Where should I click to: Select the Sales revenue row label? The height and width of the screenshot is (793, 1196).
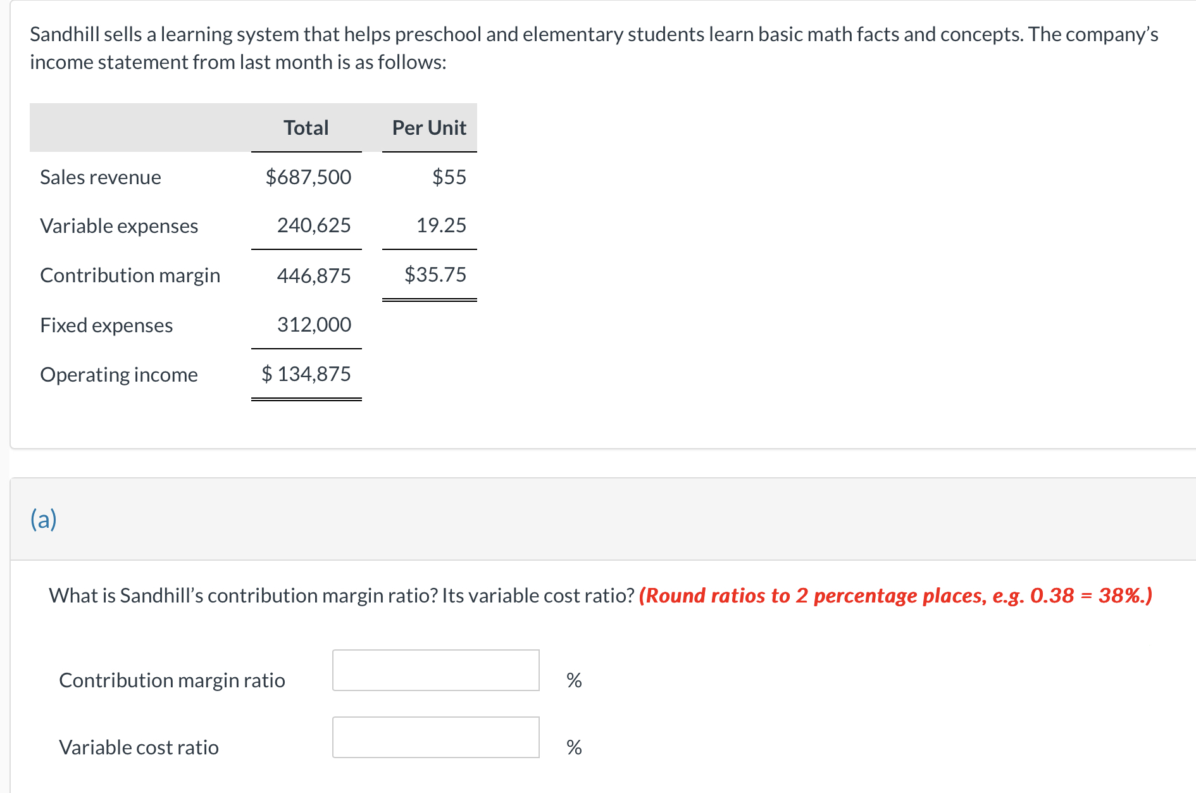[101, 177]
